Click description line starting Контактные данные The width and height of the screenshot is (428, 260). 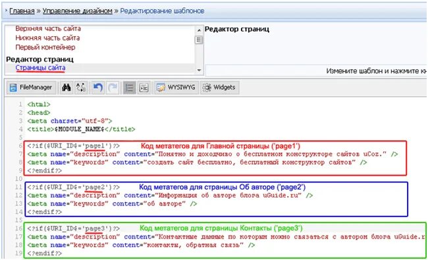pos(227,237)
